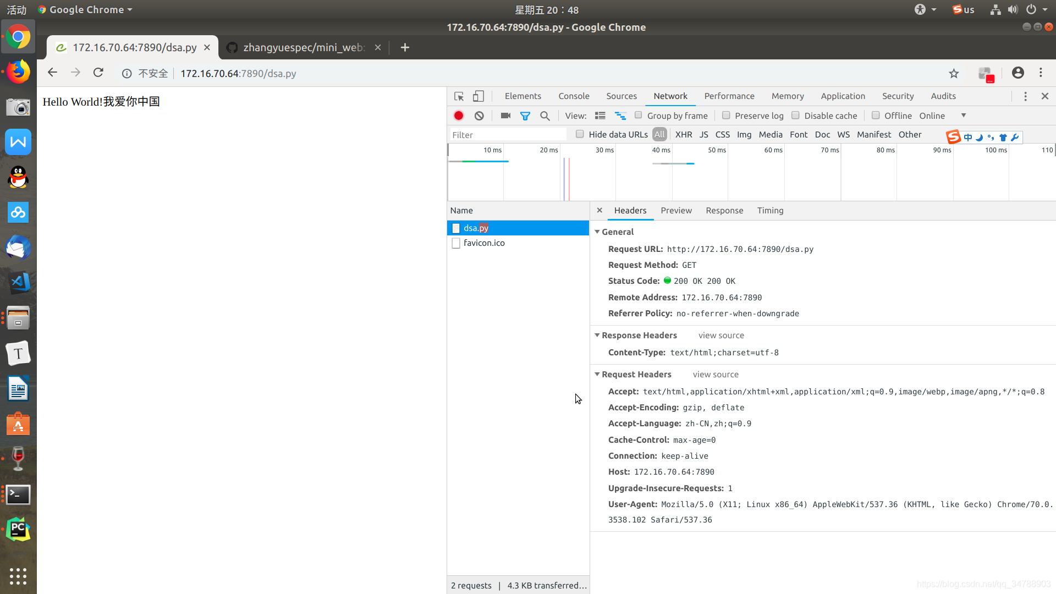Screen dimensions: 1056x594
Task: Enable Group by frame checkbox
Action: point(638,115)
